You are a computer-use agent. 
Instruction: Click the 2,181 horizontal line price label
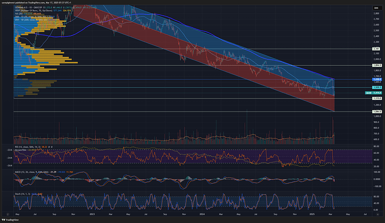(377, 49)
